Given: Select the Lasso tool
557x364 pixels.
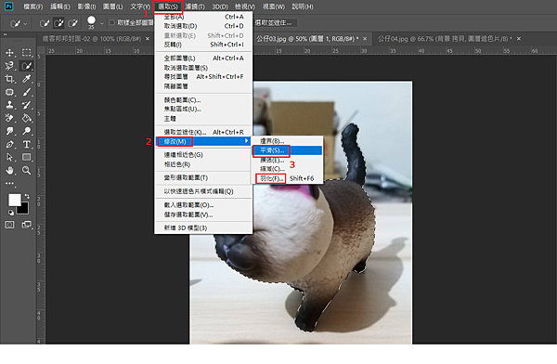Looking at the screenshot, I should coord(9,66).
